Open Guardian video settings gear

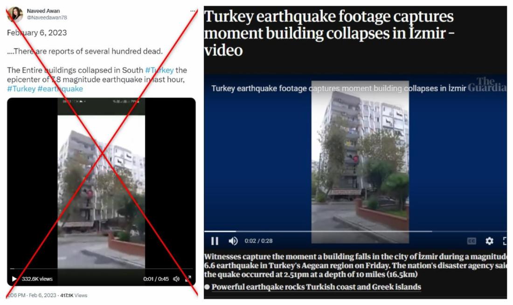click(489, 241)
